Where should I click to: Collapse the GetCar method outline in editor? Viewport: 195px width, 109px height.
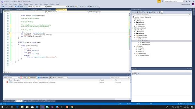(12, 42)
